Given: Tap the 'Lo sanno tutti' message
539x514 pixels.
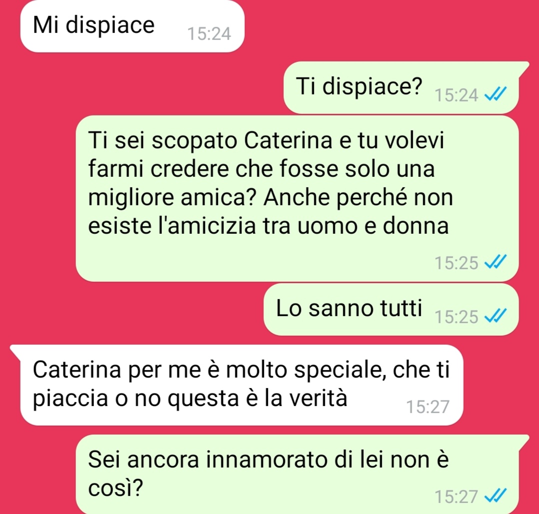Looking at the screenshot, I should pos(391,309).
